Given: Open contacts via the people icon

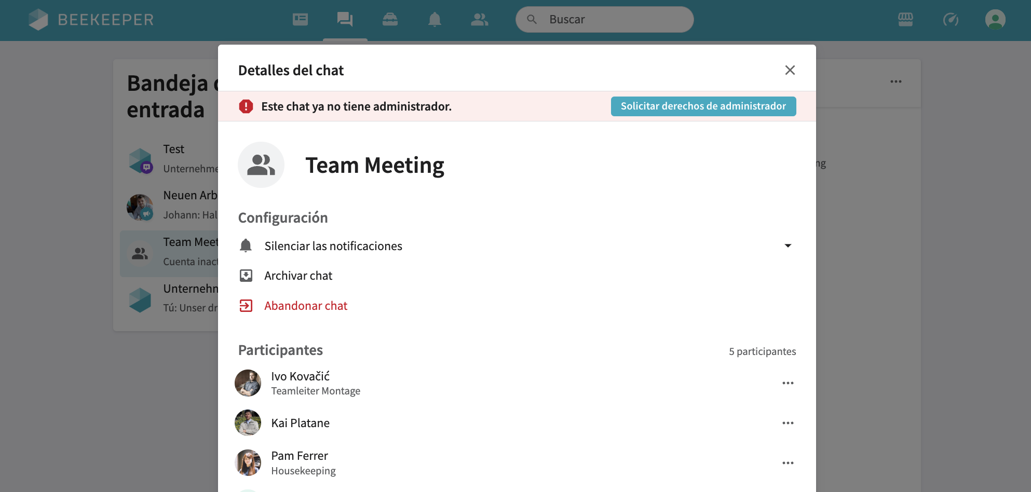Looking at the screenshot, I should (x=479, y=19).
